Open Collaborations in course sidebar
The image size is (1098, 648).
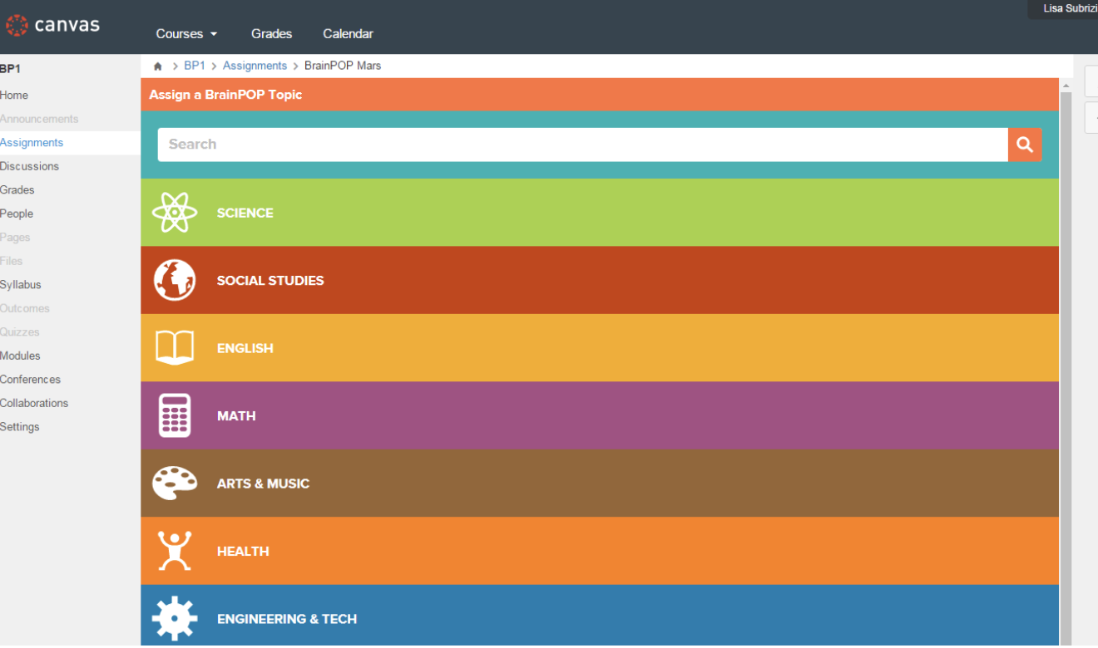34,403
